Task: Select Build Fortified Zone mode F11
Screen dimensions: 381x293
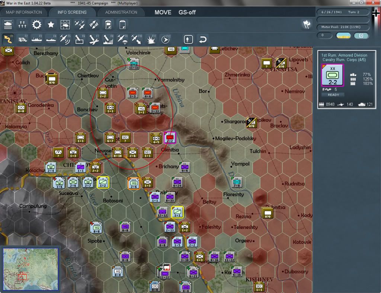Action: [151, 39]
